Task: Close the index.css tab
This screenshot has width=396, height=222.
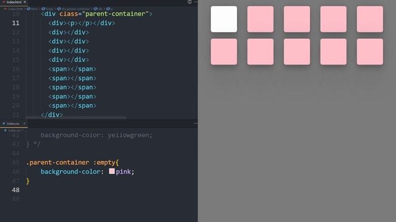Action: point(25,123)
